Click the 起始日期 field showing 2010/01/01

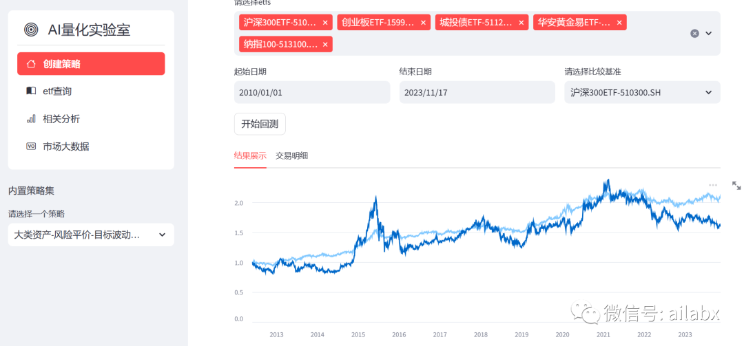(x=312, y=92)
